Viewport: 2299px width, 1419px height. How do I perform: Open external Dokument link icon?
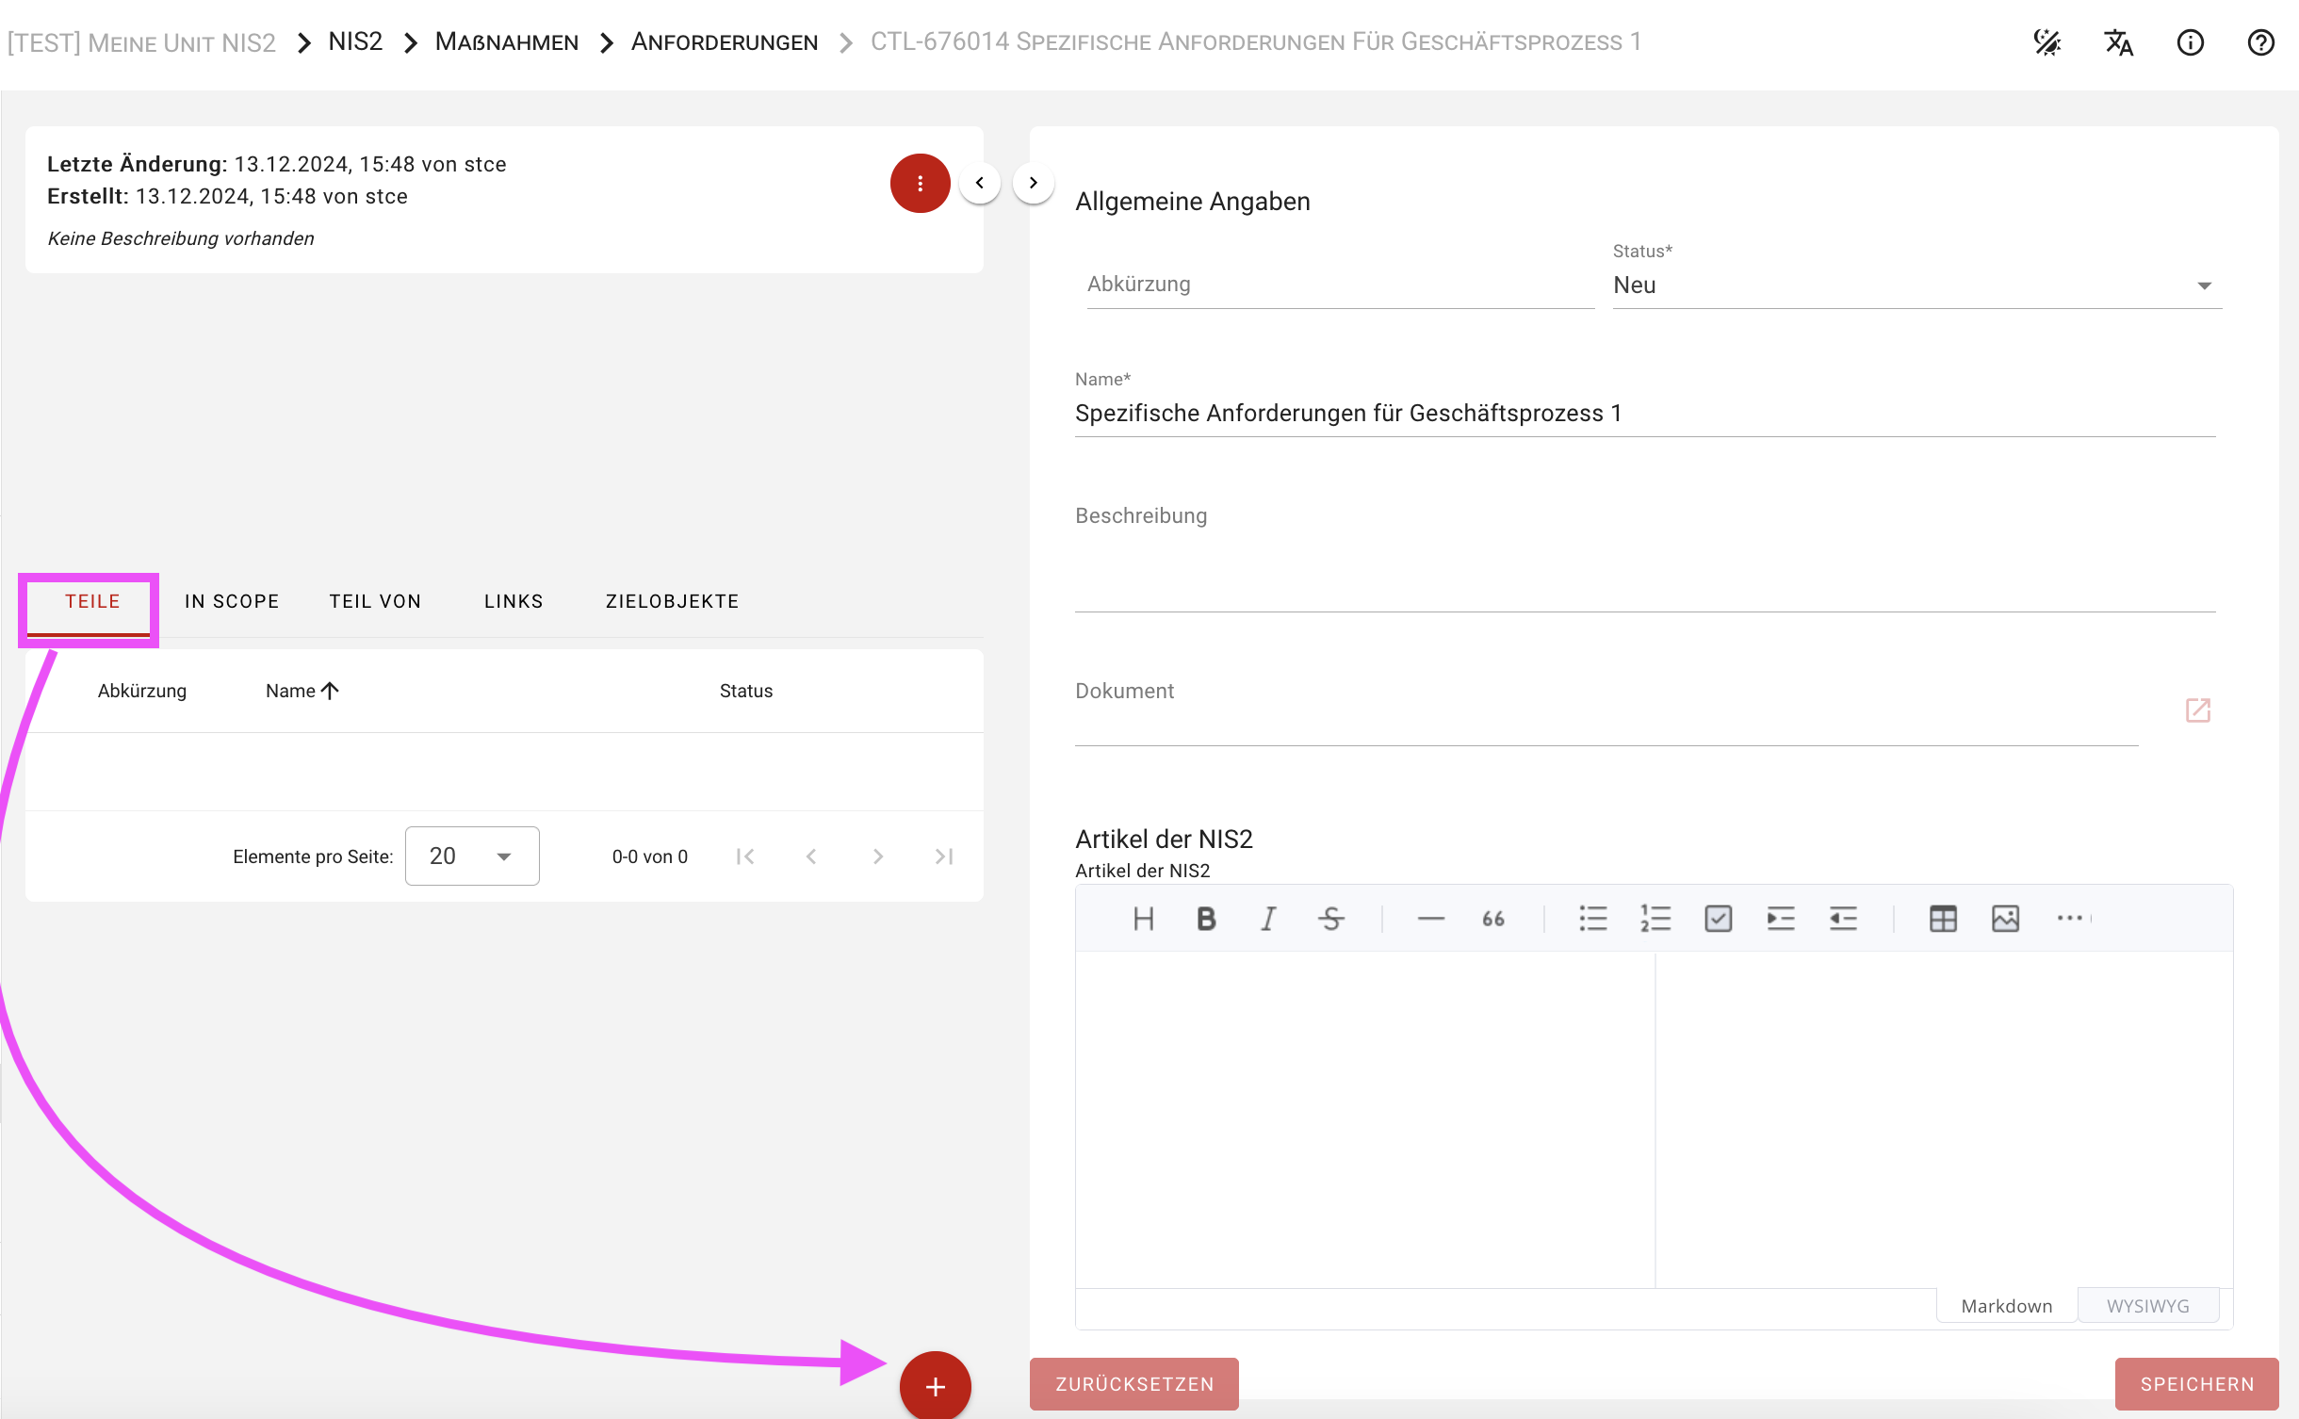(2197, 709)
